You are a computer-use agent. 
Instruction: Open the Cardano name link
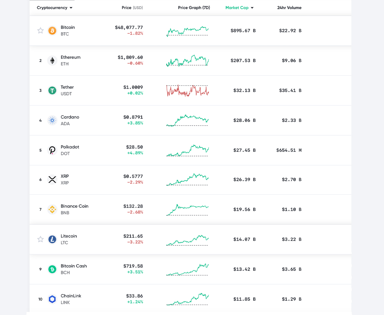[70, 117]
